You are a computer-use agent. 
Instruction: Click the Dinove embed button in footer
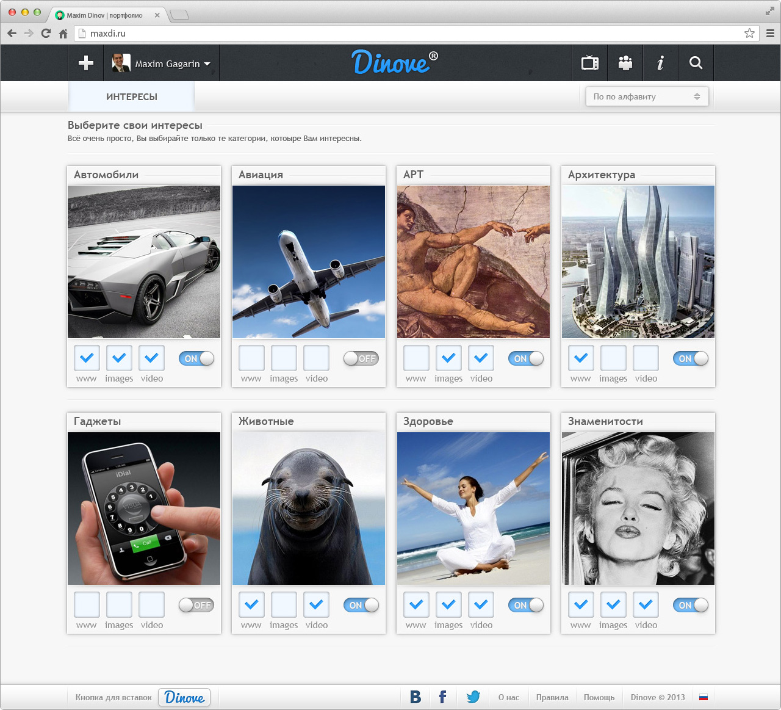184,697
